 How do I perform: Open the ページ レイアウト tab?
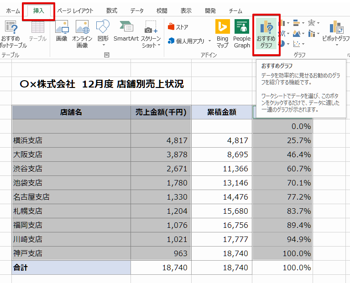[x=75, y=10]
